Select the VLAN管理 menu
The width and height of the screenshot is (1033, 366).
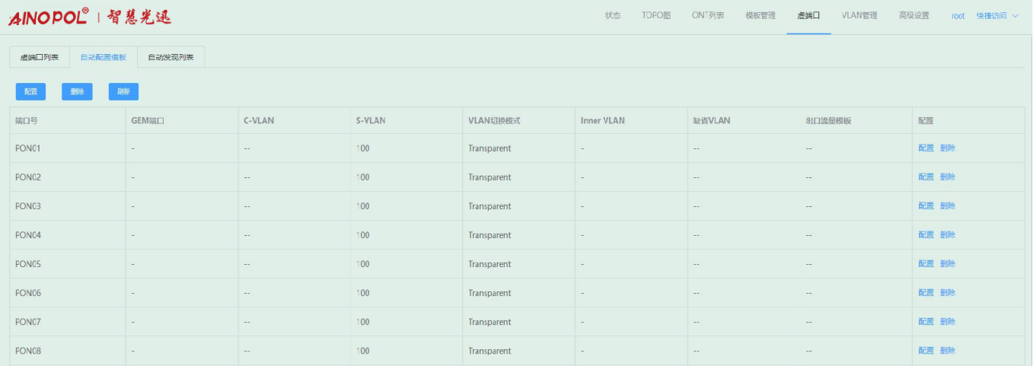pyautogui.click(x=859, y=16)
